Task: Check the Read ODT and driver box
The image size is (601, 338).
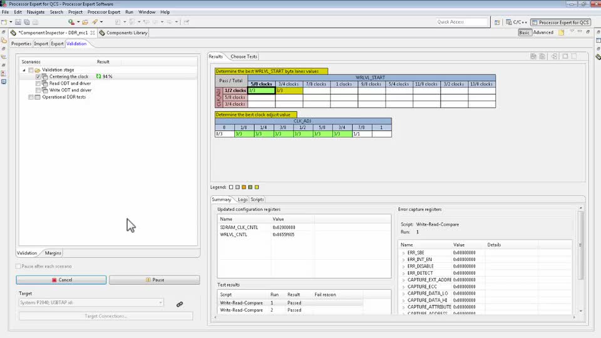Action: pos(38,83)
